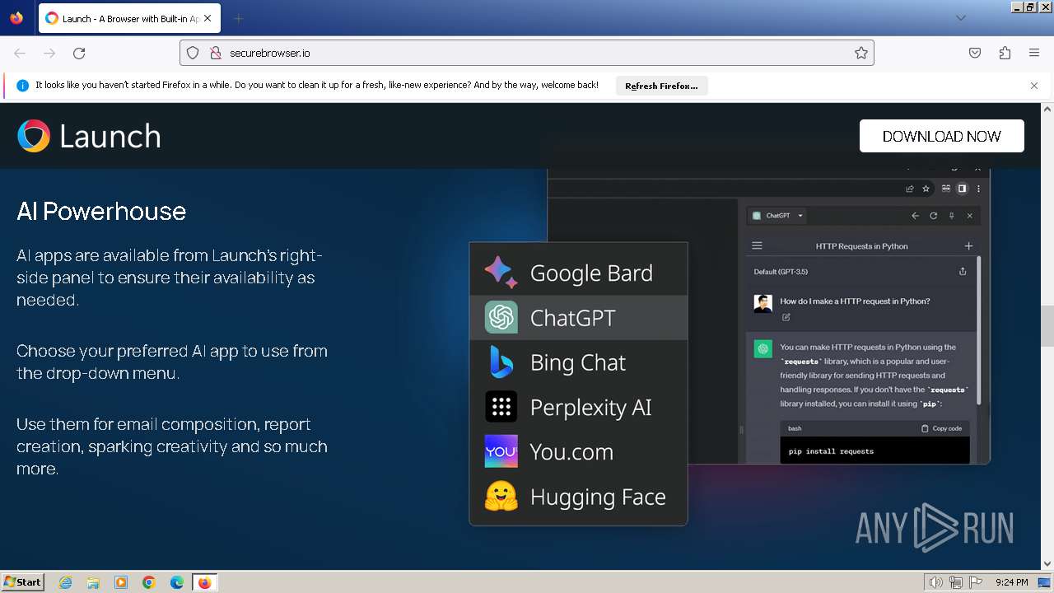Reload the current page
The width and height of the screenshot is (1054, 593).
coord(79,53)
